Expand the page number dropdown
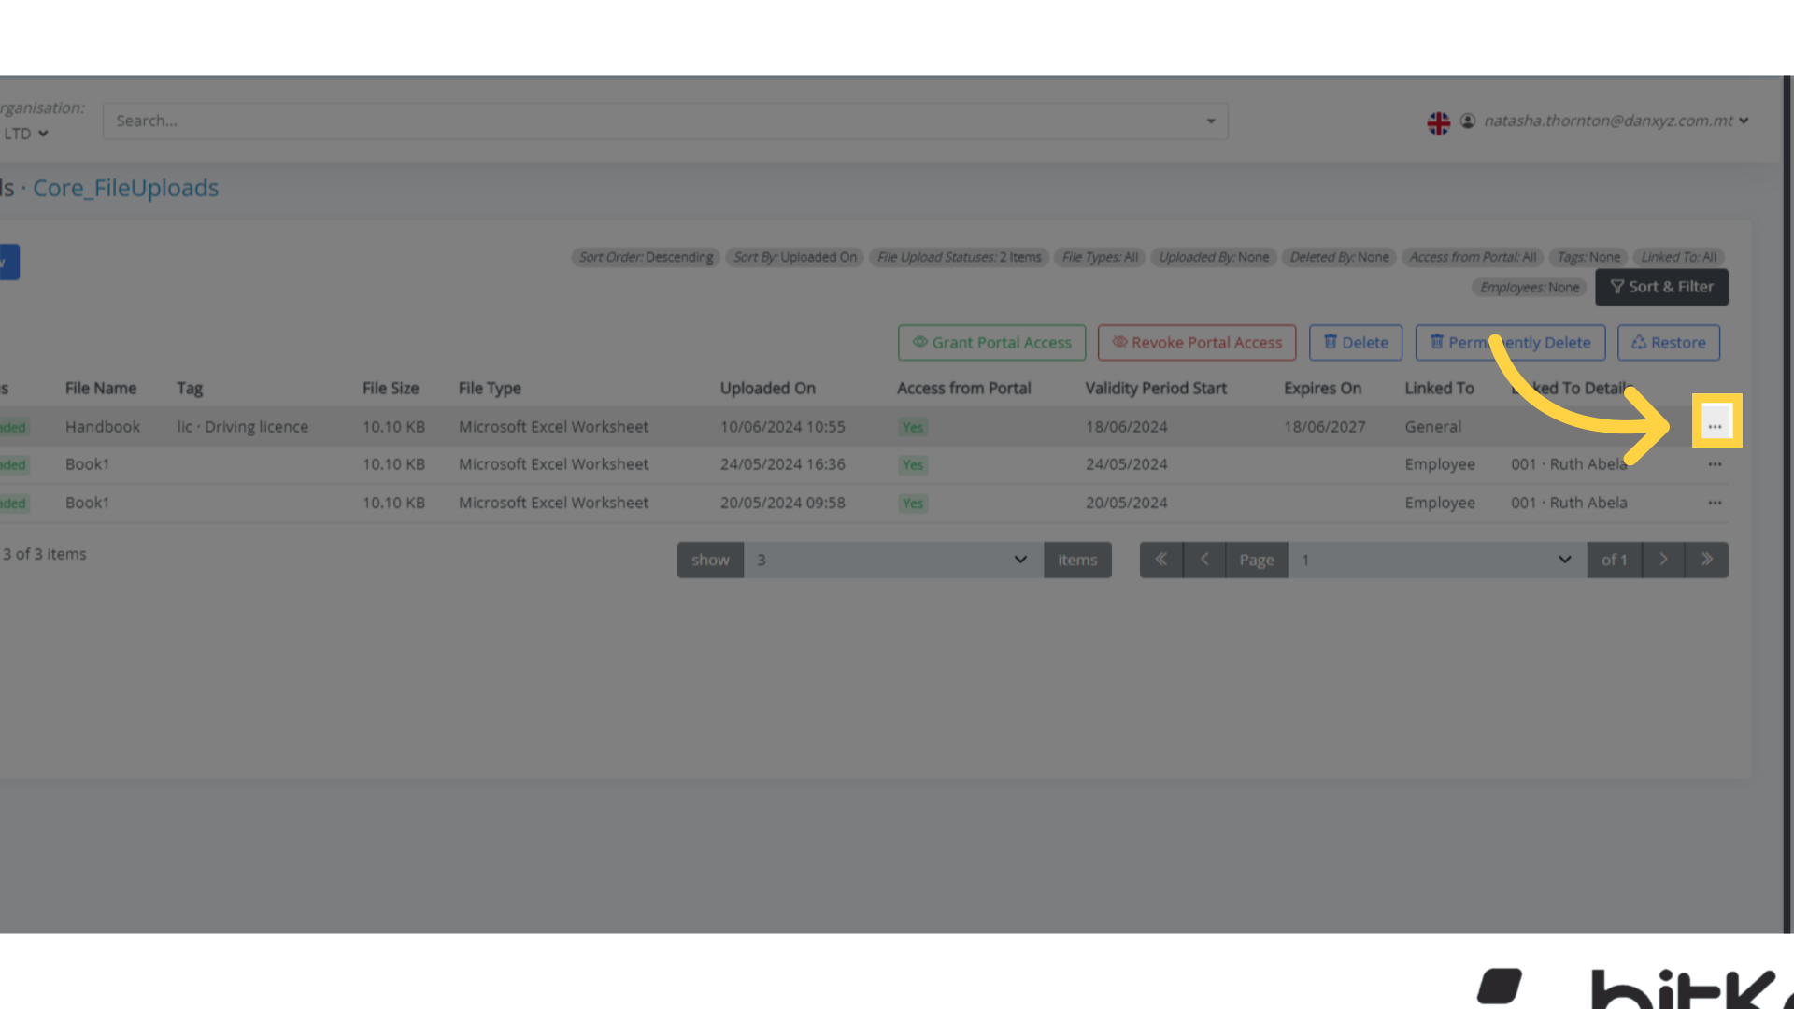 point(1563,559)
